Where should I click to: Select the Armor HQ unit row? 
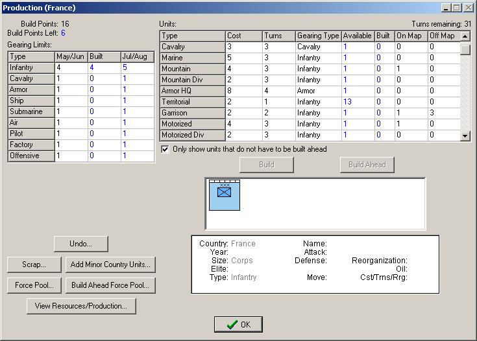pyautogui.click(x=310, y=91)
